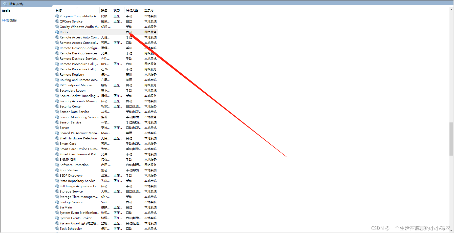Image resolution: width=454 pixels, height=233 pixels.
Task: Click 禁用 startup type of Remote Registry
Action: [x=129, y=74]
